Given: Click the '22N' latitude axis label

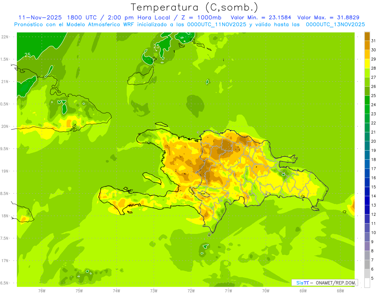Looking at the screenshot, I should pyautogui.click(x=5, y=37).
